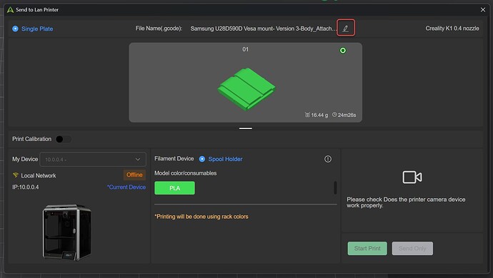
Task: Select the plate 01 model thumbnail
Action: [246, 83]
